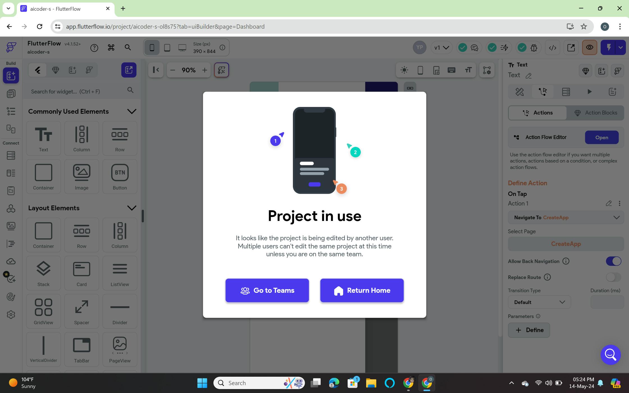Screen dimensions: 629x393
Task: Switch to Actions tab
Action: point(537,113)
